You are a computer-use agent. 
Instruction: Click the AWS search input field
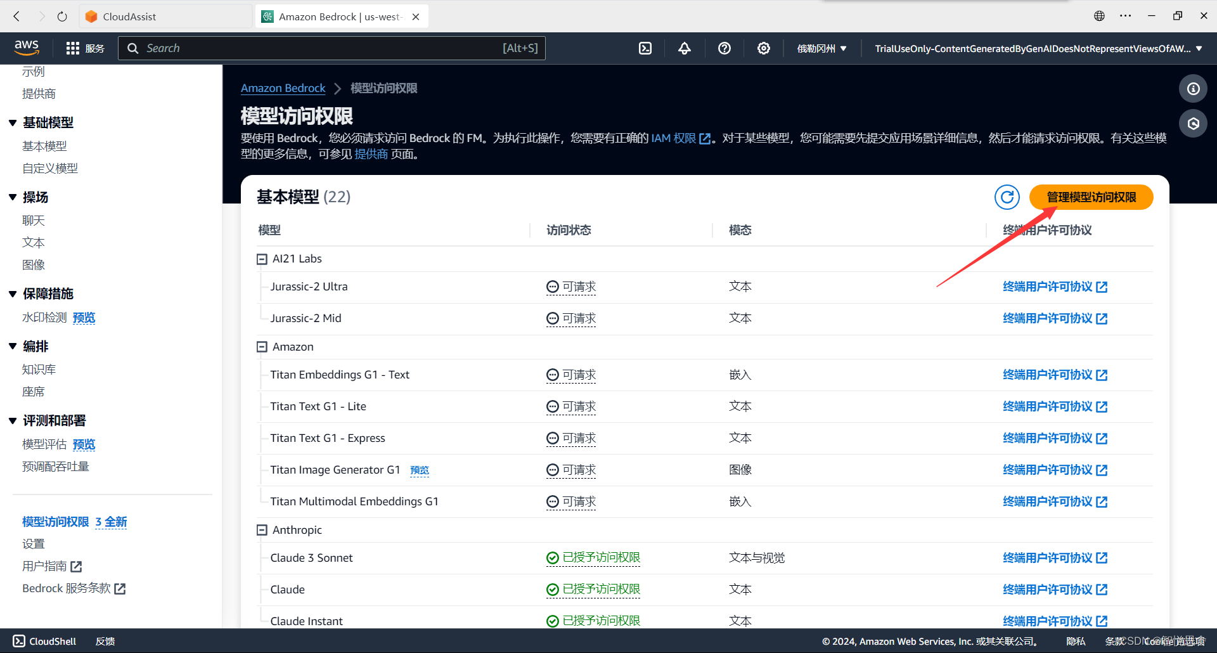tap(332, 48)
